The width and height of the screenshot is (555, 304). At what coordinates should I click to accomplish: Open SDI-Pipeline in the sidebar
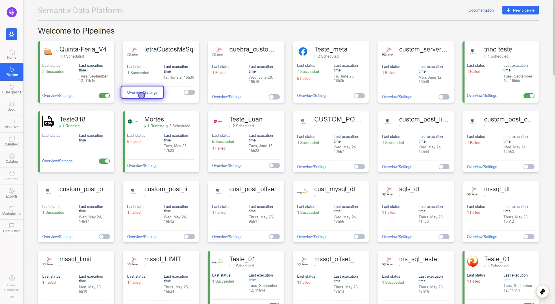click(x=12, y=89)
